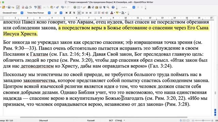This screenshot has width=218, height=122.
Task: Click the Save document floppy icon
Action: click(x=9, y=7)
